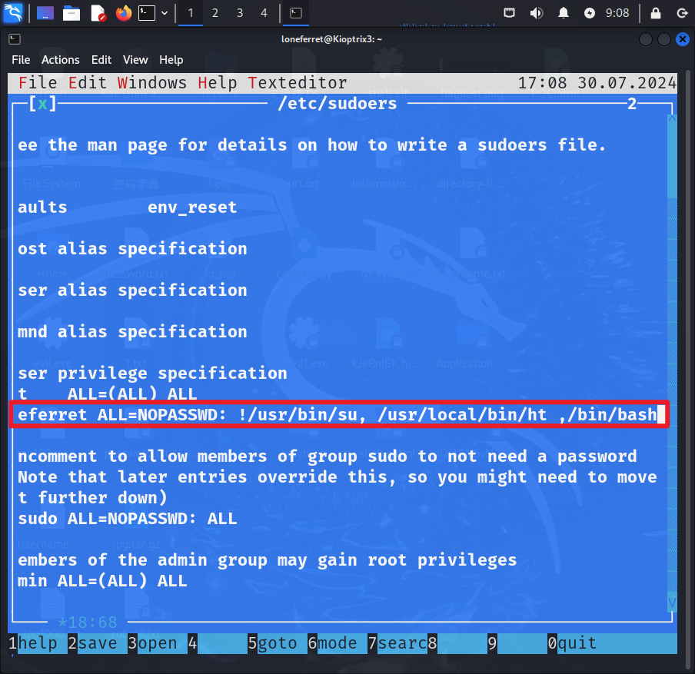Screen dimensions: 695x674
Task: Save the sudoers file via 2save
Action: click(x=96, y=643)
